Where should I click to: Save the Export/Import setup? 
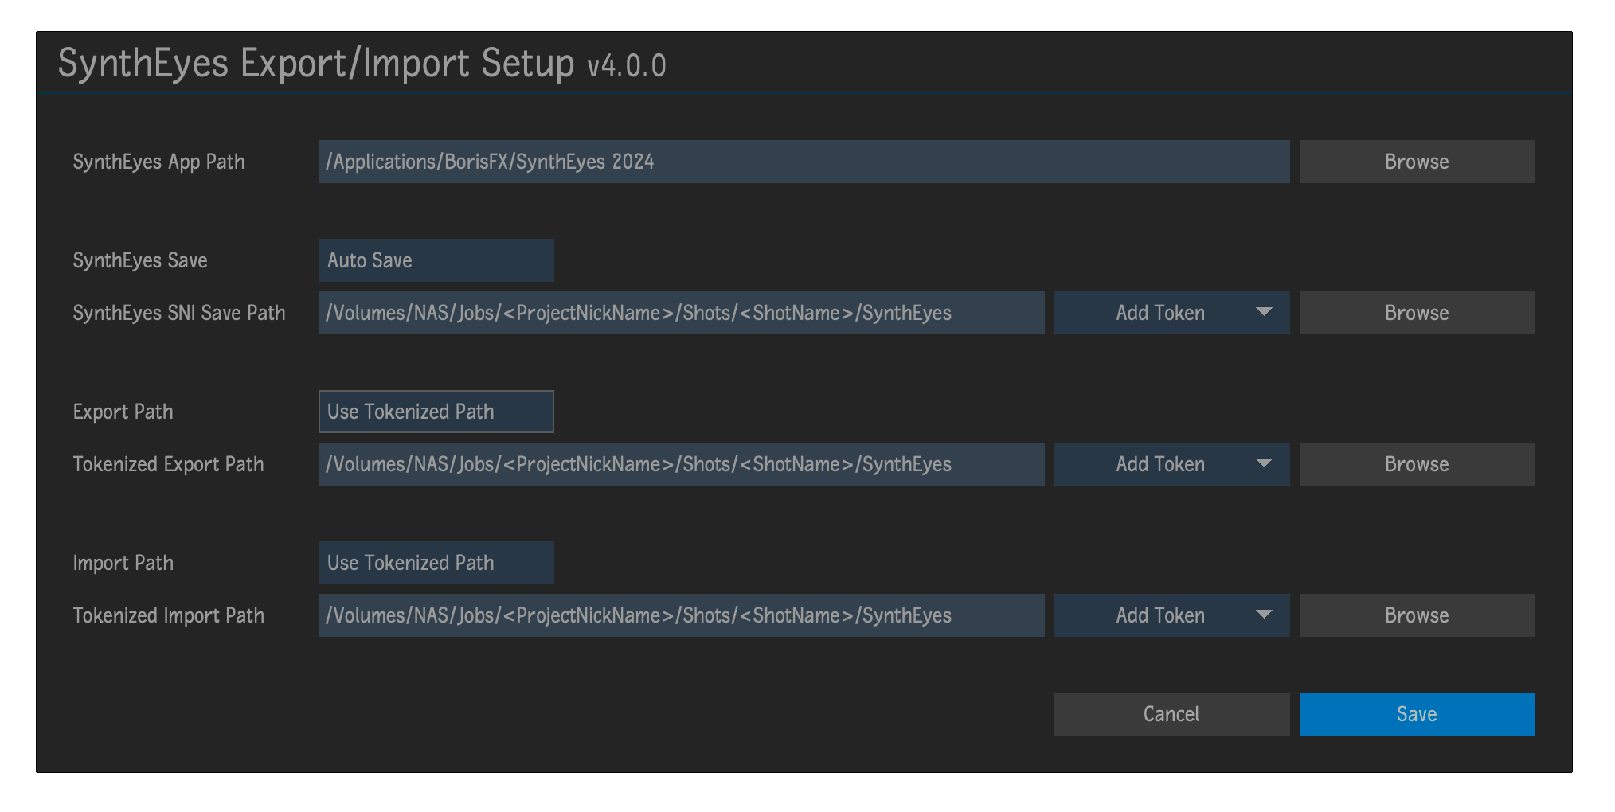click(x=1416, y=713)
